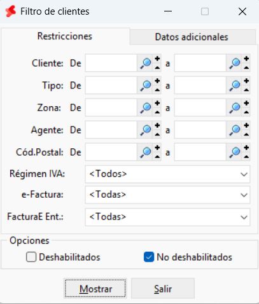Switch to the Datos adicionales tab

tap(192, 37)
